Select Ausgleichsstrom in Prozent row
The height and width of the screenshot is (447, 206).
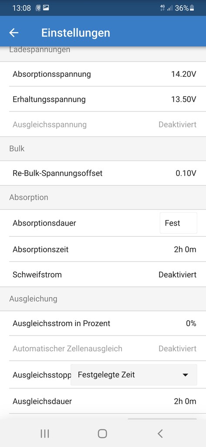tap(103, 323)
